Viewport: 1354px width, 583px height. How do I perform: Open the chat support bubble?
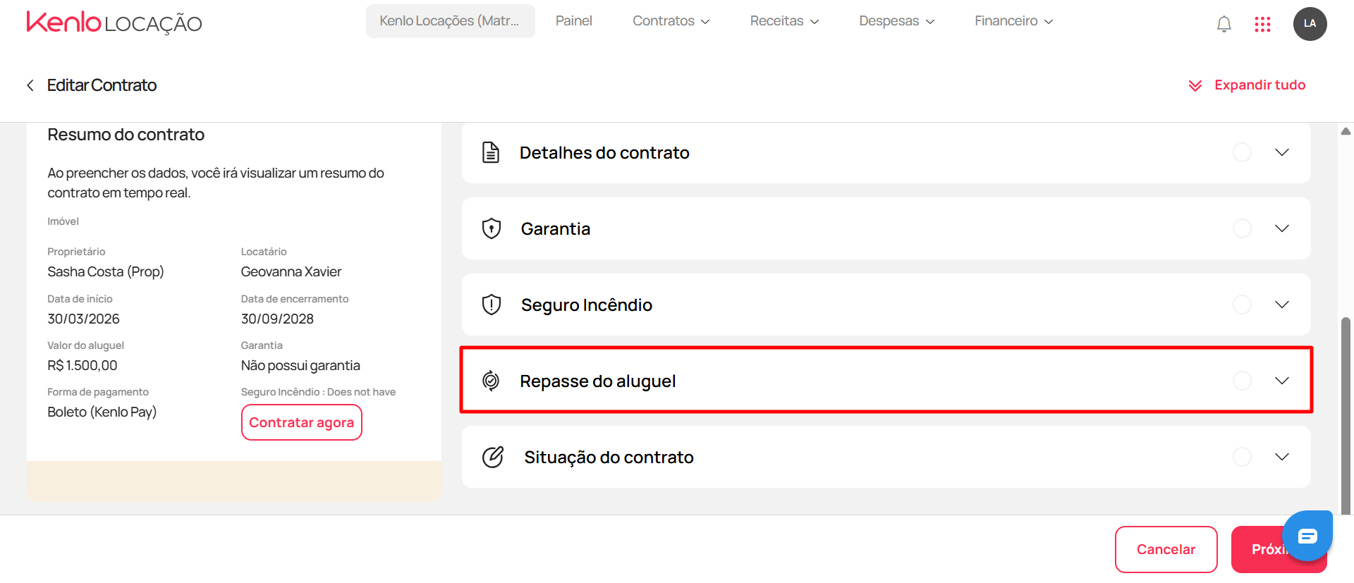point(1307,536)
